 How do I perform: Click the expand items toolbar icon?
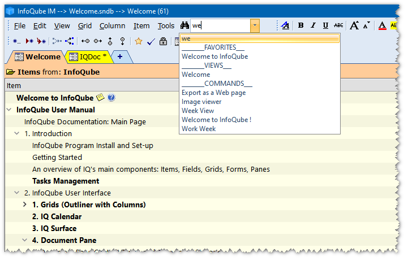70,41
